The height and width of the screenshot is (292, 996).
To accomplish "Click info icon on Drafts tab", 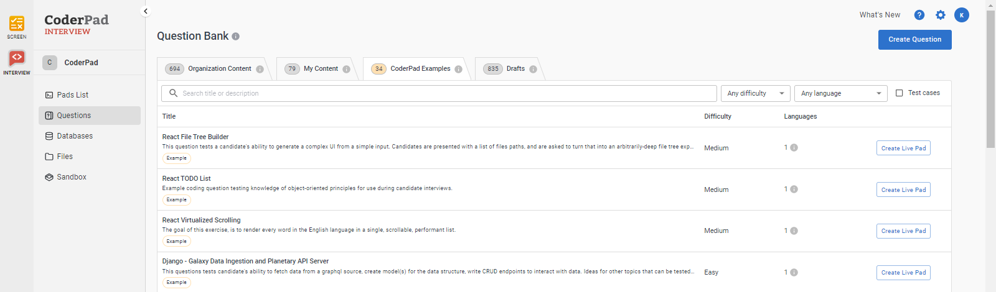I will [x=533, y=69].
